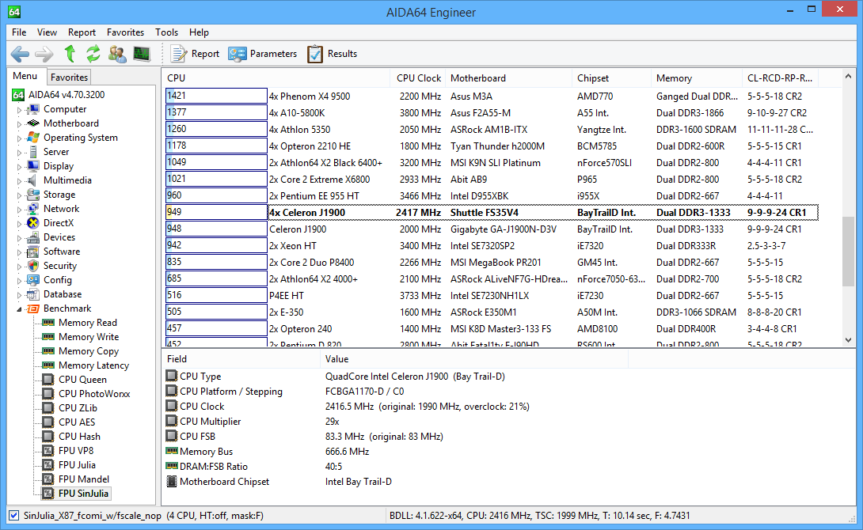This screenshot has width=863, height=530.
Task: Sort results by the Motherboard column
Action: pos(508,78)
